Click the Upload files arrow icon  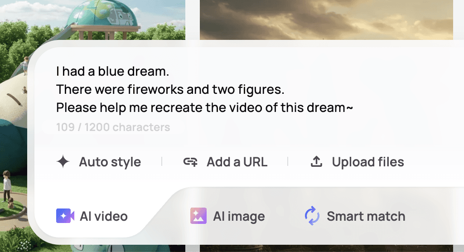(x=316, y=161)
